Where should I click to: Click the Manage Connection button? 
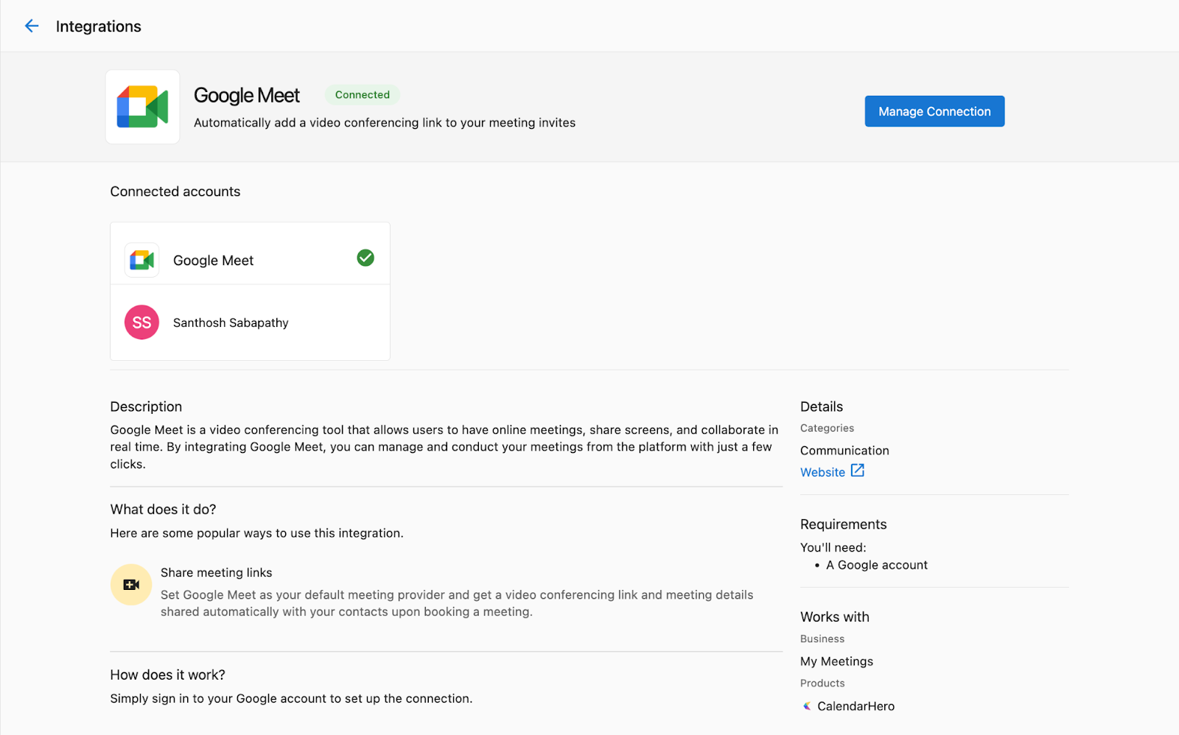934,111
